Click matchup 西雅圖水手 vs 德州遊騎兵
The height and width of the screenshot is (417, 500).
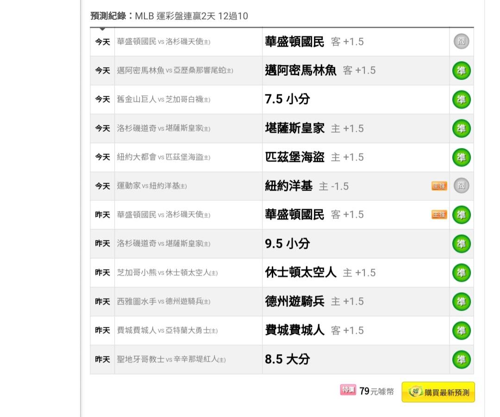[163, 301]
